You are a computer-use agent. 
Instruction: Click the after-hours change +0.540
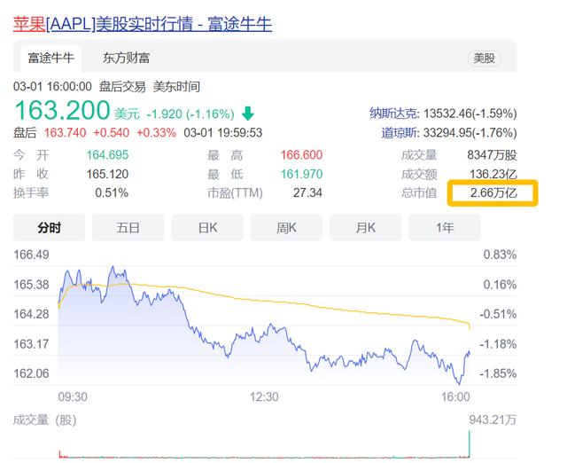click(111, 133)
